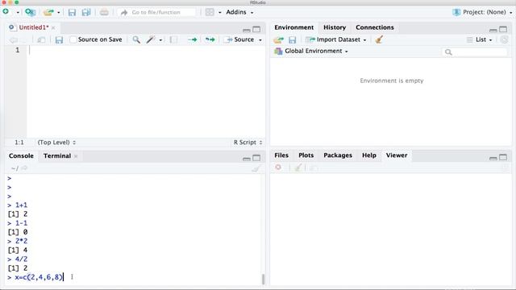Maximize the Console pane

(256, 158)
